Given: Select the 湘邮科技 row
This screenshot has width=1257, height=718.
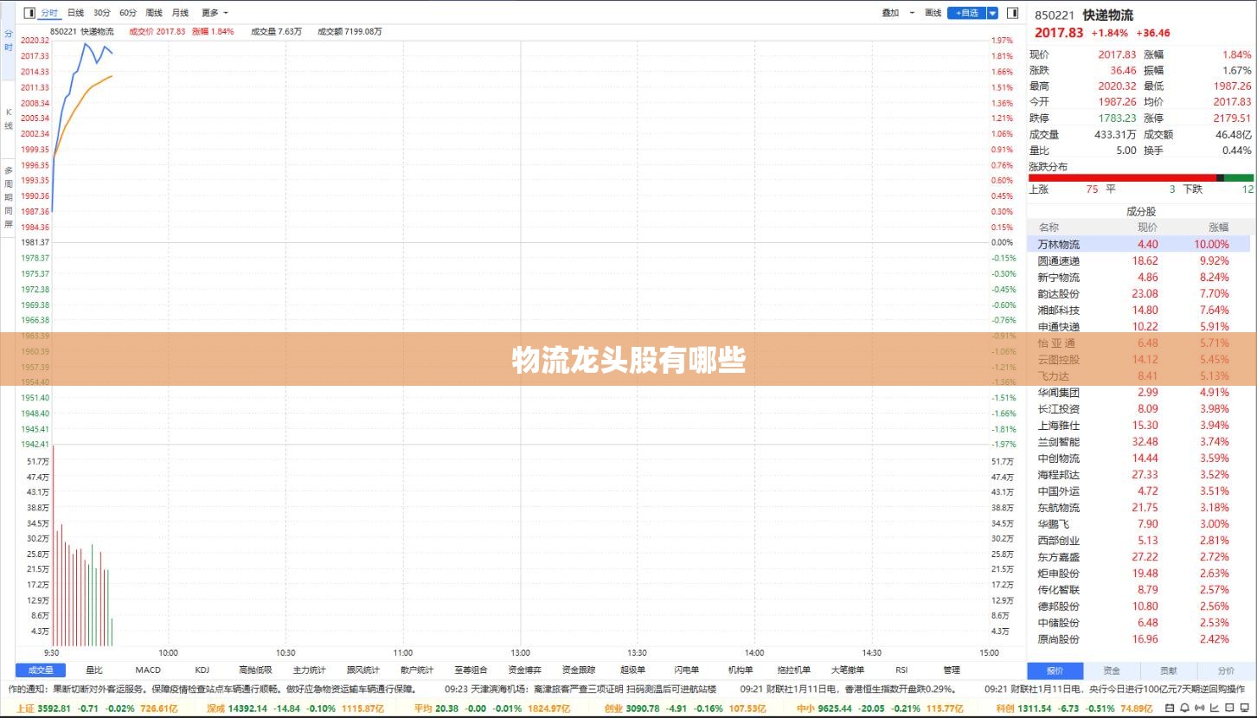Looking at the screenshot, I should tap(1138, 310).
